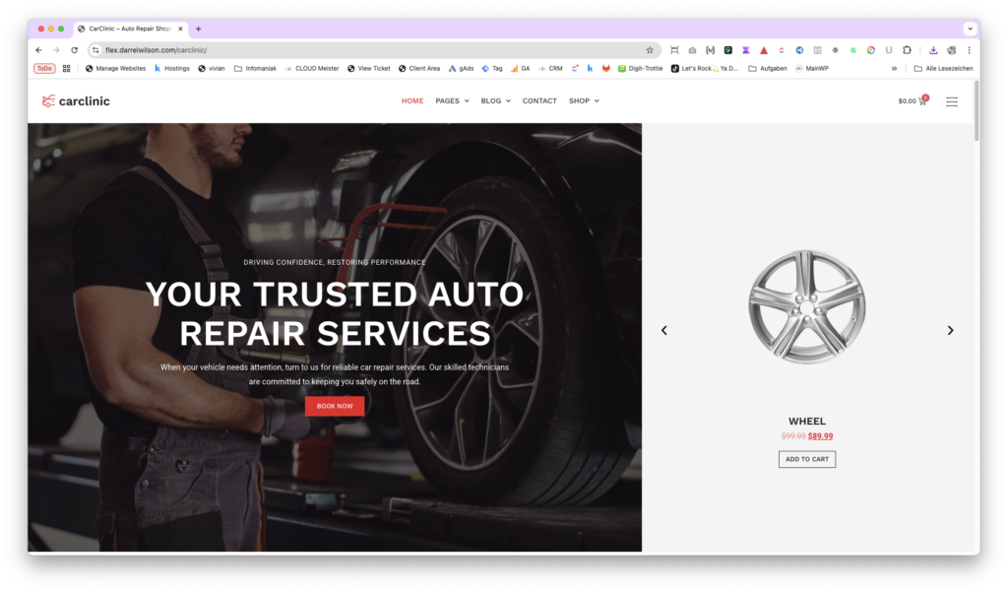The width and height of the screenshot is (1008, 592).
Task: Open Chrome three-dot menu
Action: click(969, 50)
